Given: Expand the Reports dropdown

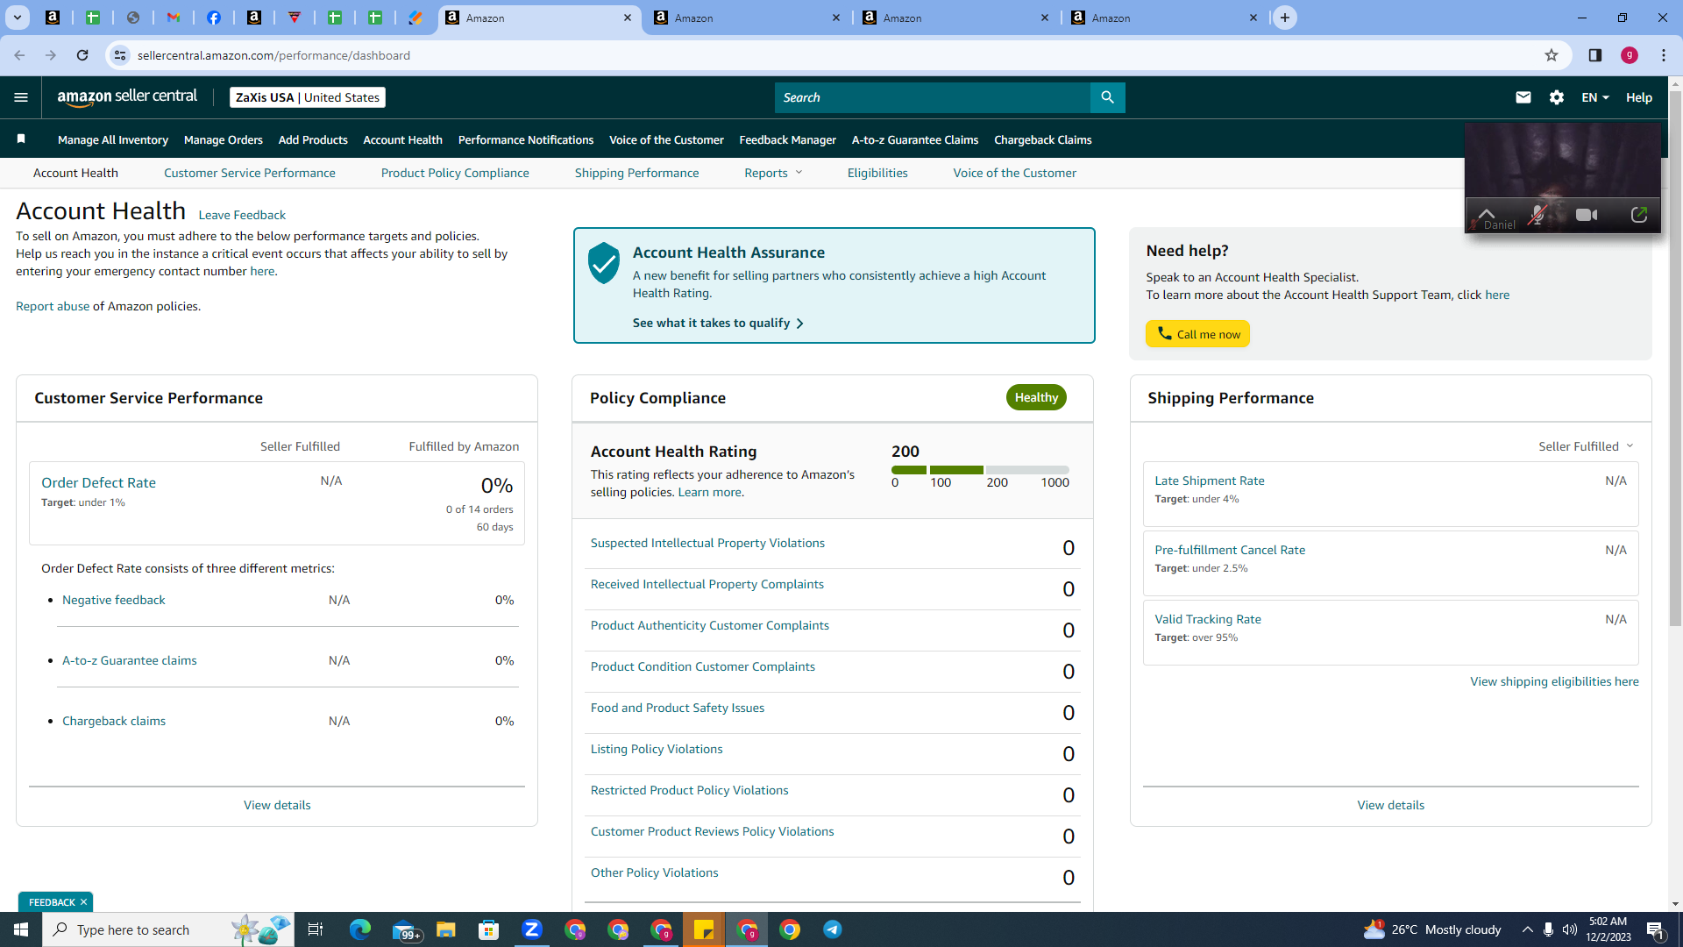Looking at the screenshot, I should point(773,173).
